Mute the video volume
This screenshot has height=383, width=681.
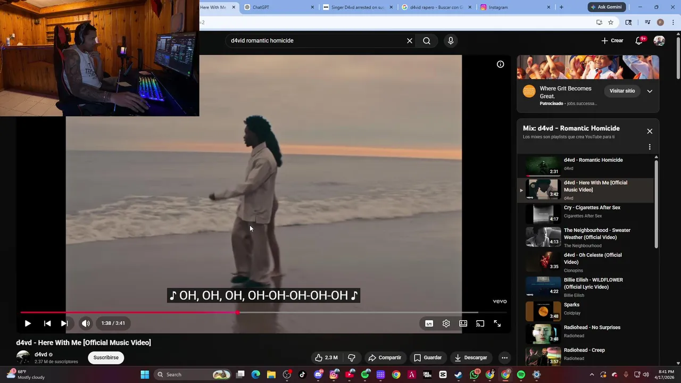tap(86, 323)
